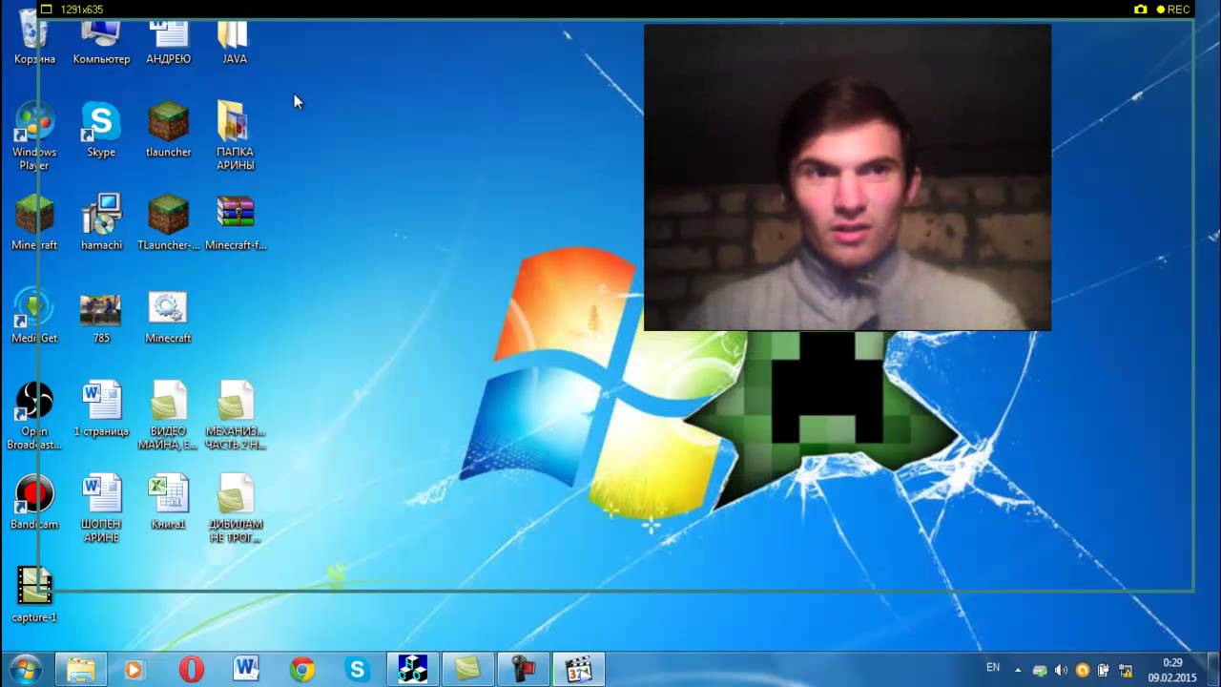Open the Skype desktop shortcut
This screenshot has height=687, width=1221.
click(x=101, y=123)
